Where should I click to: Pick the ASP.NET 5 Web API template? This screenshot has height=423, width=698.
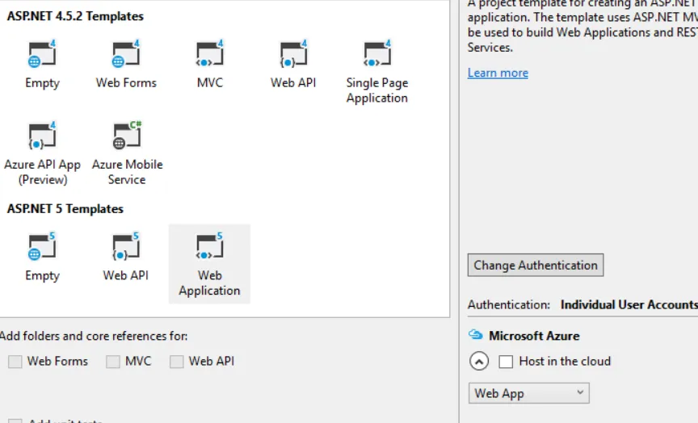click(x=126, y=248)
